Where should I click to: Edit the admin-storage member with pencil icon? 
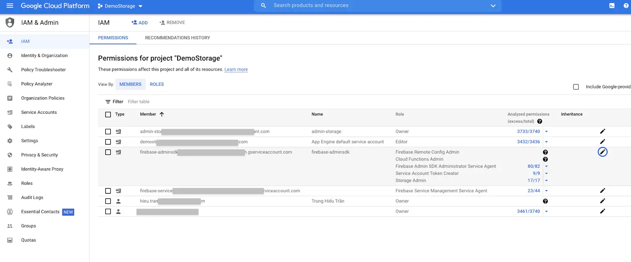point(602,132)
